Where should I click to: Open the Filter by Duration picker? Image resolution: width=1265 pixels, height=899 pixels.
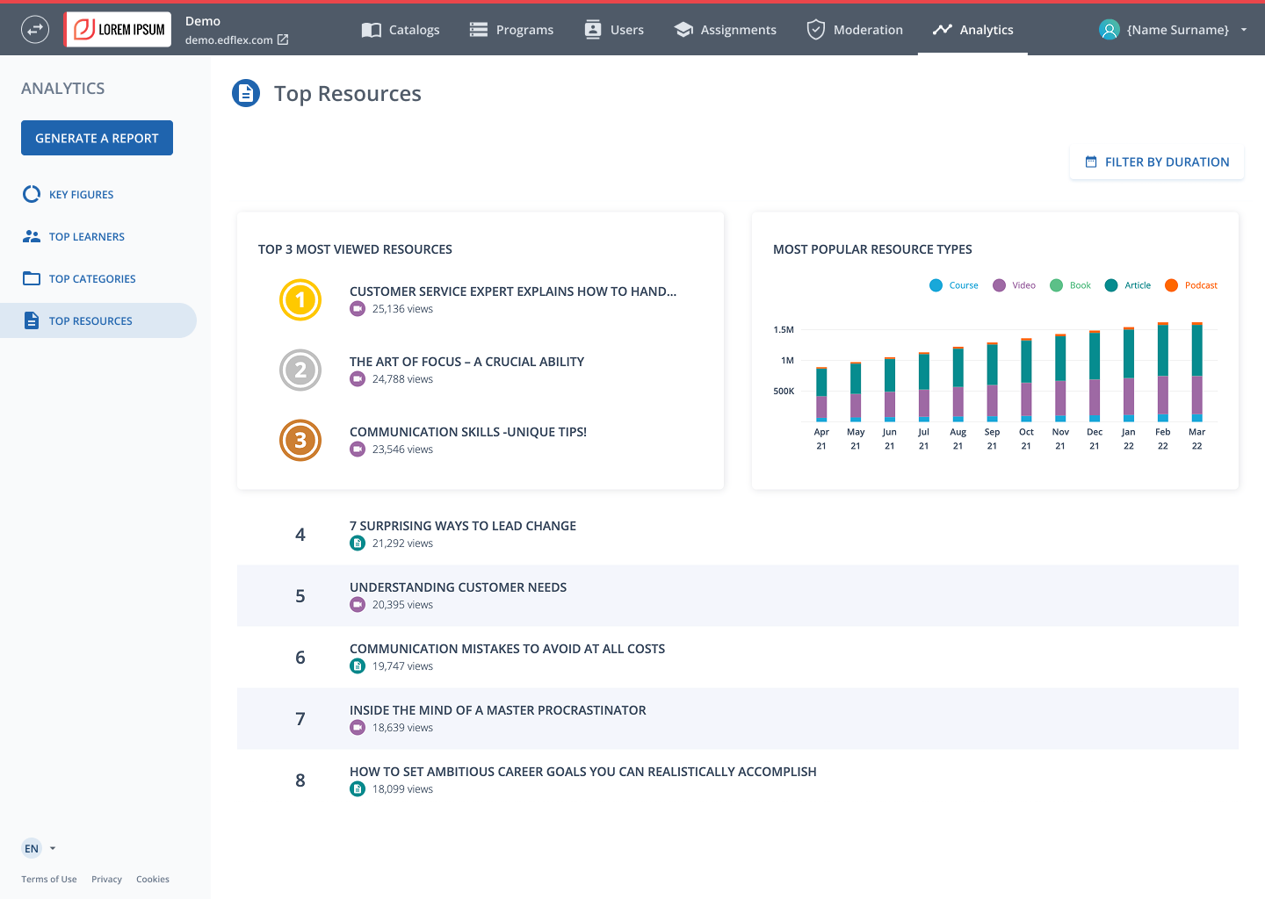click(x=1157, y=162)
